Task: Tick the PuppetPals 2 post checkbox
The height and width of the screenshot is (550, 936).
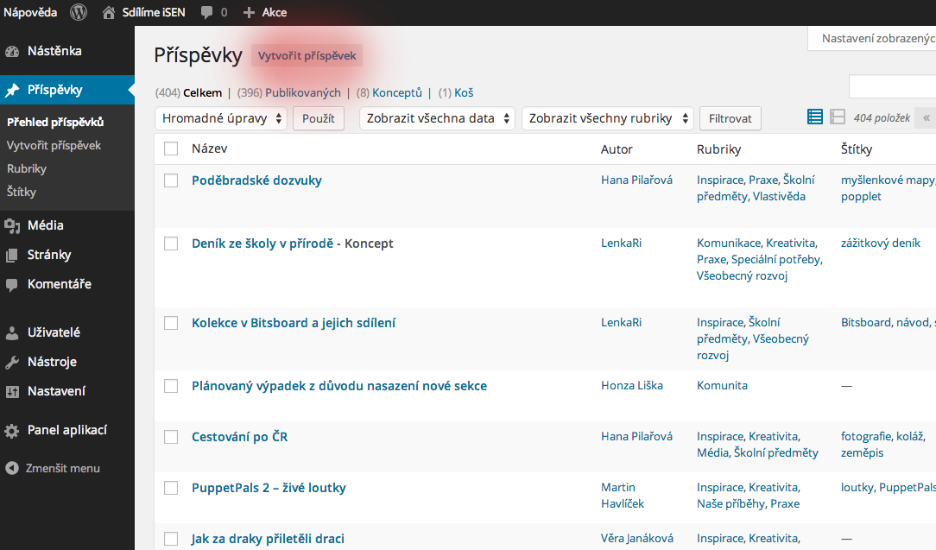Action: click(171, 488)
